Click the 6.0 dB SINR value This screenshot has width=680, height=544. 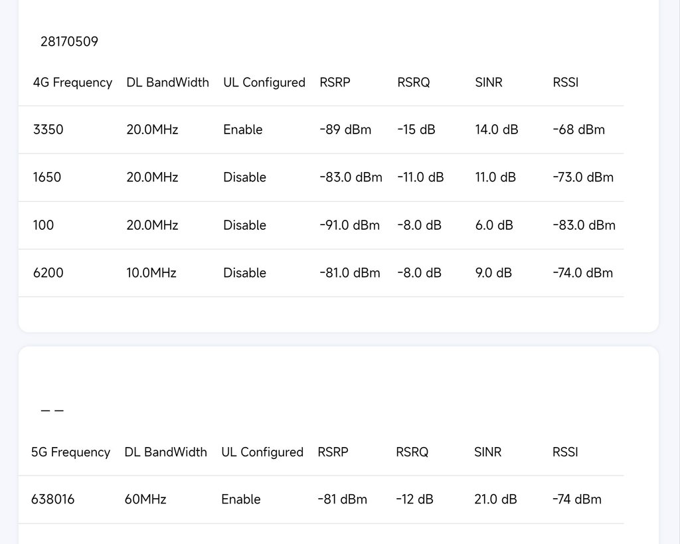click(494, 225)
